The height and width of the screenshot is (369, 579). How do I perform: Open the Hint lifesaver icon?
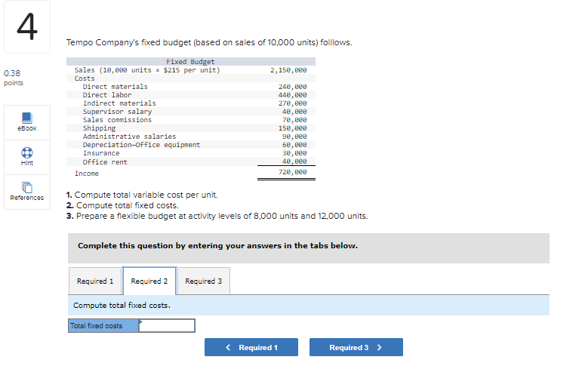pyautogui.click(x=27, y=152)
